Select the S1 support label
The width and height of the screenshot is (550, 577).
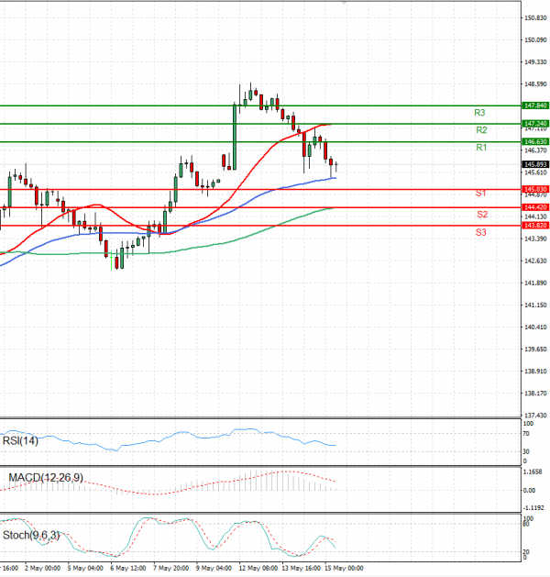coord(480,194)
